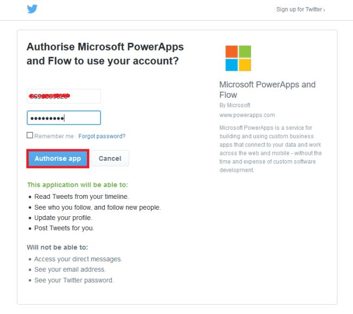This screenshot has height=314, width=353.
Task: Click the green "This application will be able to" heading
Action: point(78,185)
